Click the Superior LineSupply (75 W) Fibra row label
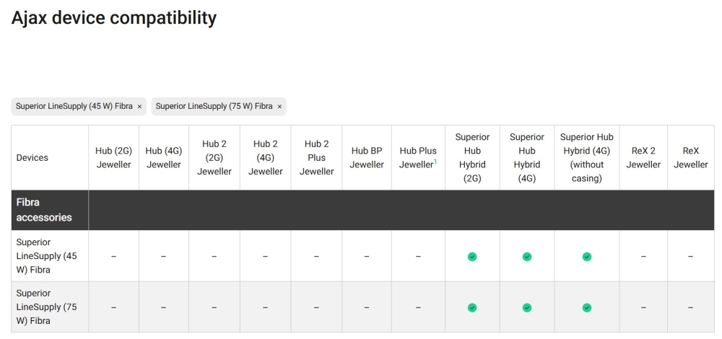The height and width of the screenshot is (339, 722). click(x=46, y=307)
